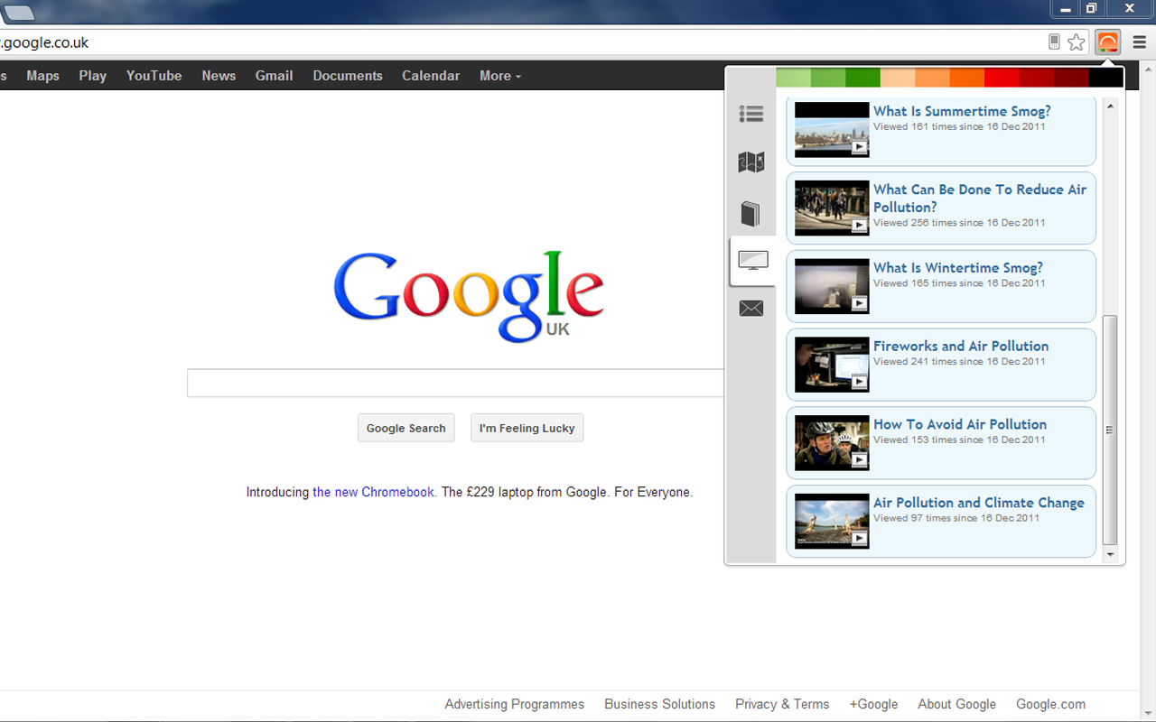Click 'Viewed 256 times since 16 Dec 2011'
Screen dimensions: 1156x722
[959, 222]
